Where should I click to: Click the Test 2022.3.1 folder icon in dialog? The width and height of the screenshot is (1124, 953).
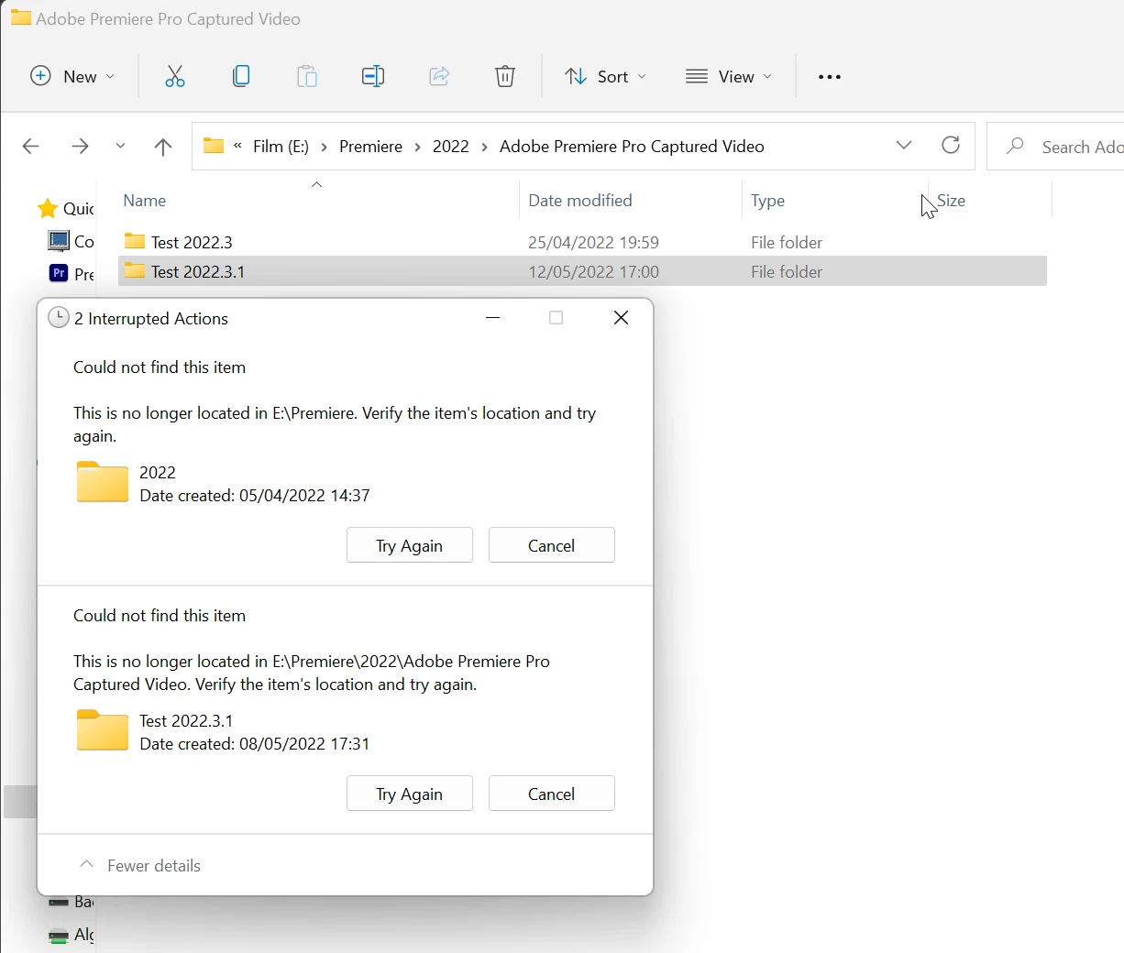click(x=103, y=730)
